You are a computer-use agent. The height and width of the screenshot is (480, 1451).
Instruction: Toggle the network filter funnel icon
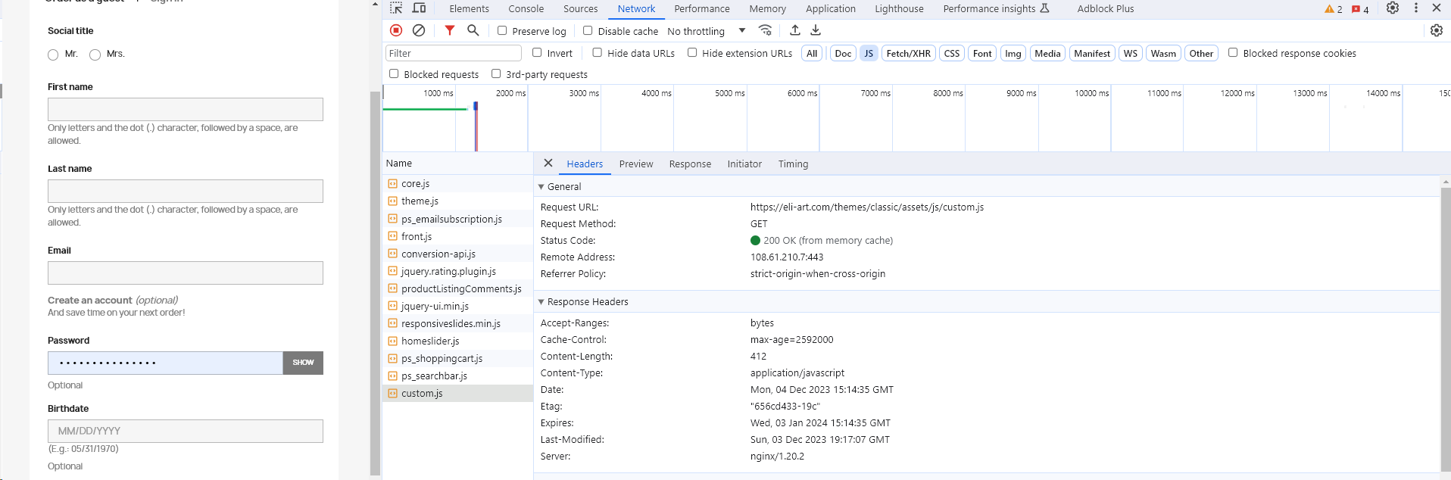pos(450,30)
